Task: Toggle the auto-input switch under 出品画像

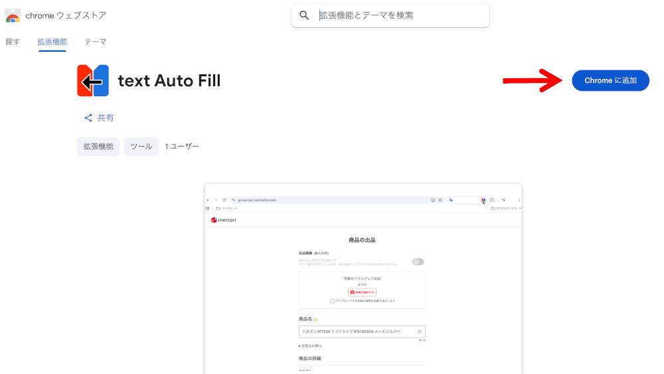Action: click(x=418, y=262)
